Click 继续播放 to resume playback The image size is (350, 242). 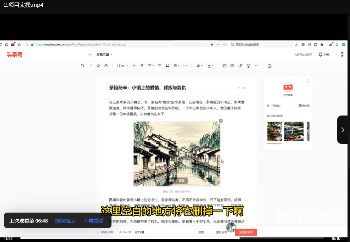[x=65, y=221]
